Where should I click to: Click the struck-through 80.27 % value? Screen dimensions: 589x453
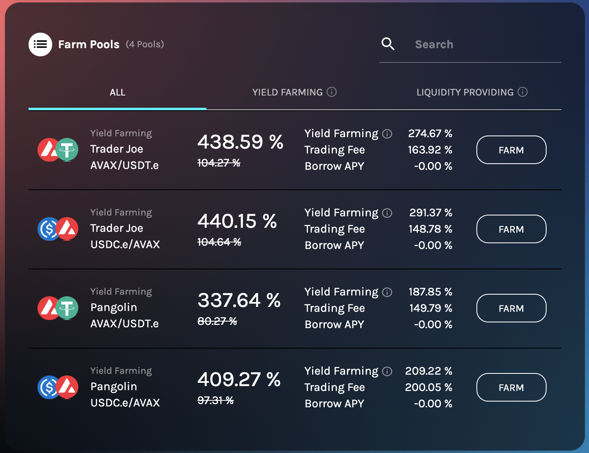[217, 321]
